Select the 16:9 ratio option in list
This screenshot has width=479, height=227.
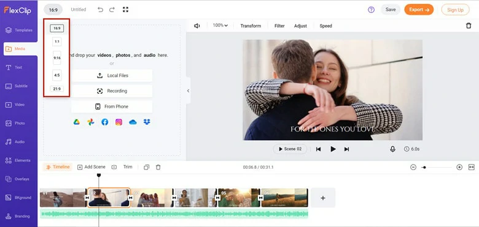click(57, 28)
